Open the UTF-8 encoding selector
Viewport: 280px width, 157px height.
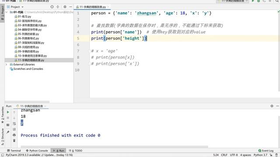coord(234,155)
